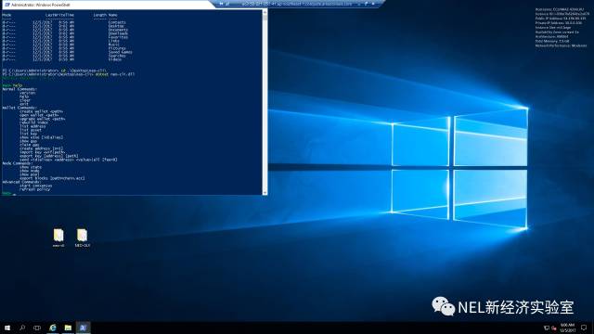Open File Explorer from the taskbar
The image size is (594, 334).
click(x=68, y=328)
